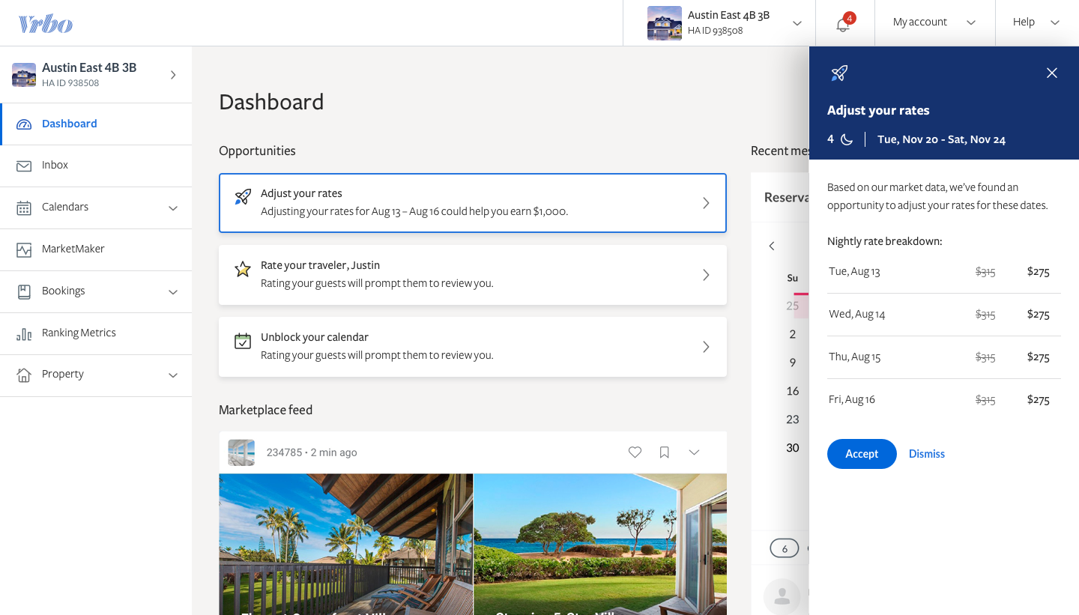Open Unblock your calendar opportunity arrow
This screenshot has height=615, width=1079.
[706, 347]
